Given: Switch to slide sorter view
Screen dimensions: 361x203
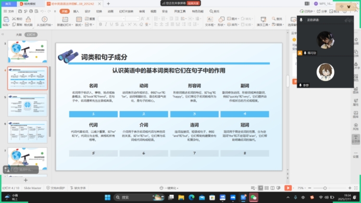Looking at the screenshot, I should (267, 188).
